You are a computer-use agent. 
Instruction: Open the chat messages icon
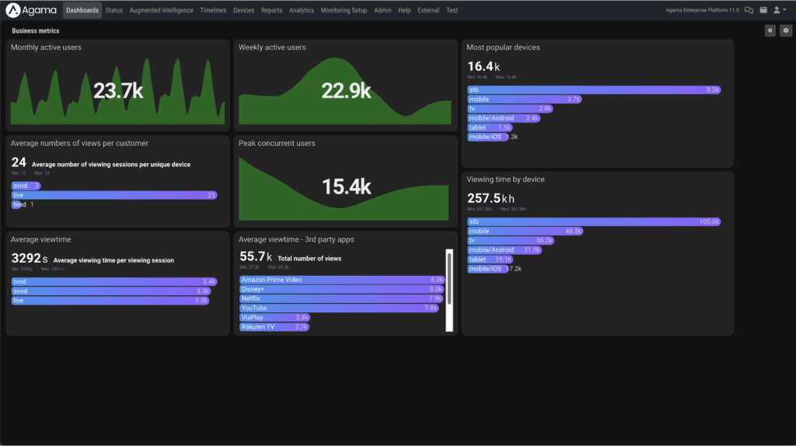pos(749,10)
